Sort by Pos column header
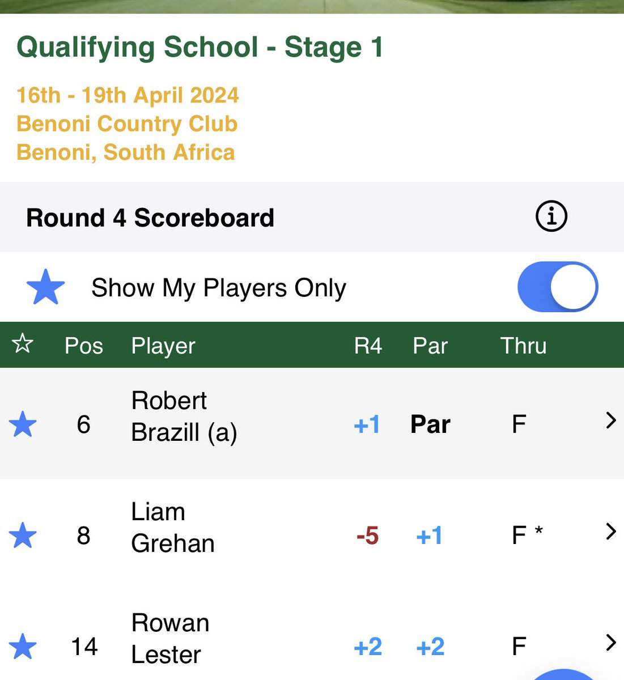624x680 pixels. [84, 346]
